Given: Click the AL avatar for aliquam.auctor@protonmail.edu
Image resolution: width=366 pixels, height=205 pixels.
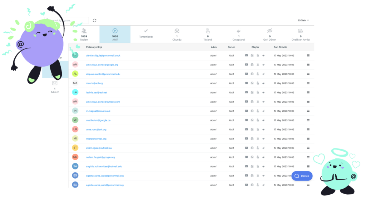Looking at the screenshot, I should 75,74.
